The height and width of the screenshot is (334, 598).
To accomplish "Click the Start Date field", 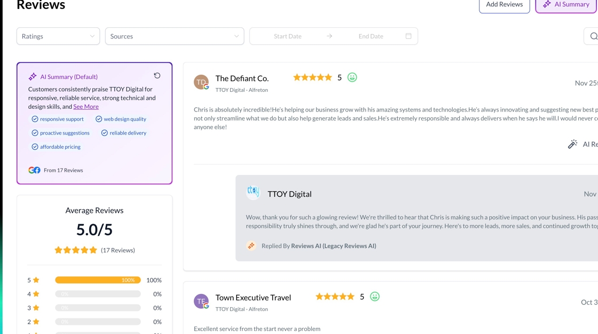I will pyautogui.click(x=288, y=36).
